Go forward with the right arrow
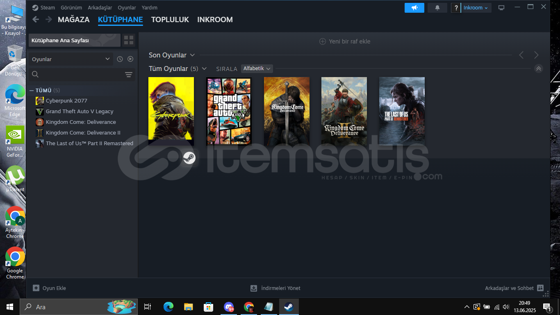Screen dimensions: 560x315 click(49, 19)
